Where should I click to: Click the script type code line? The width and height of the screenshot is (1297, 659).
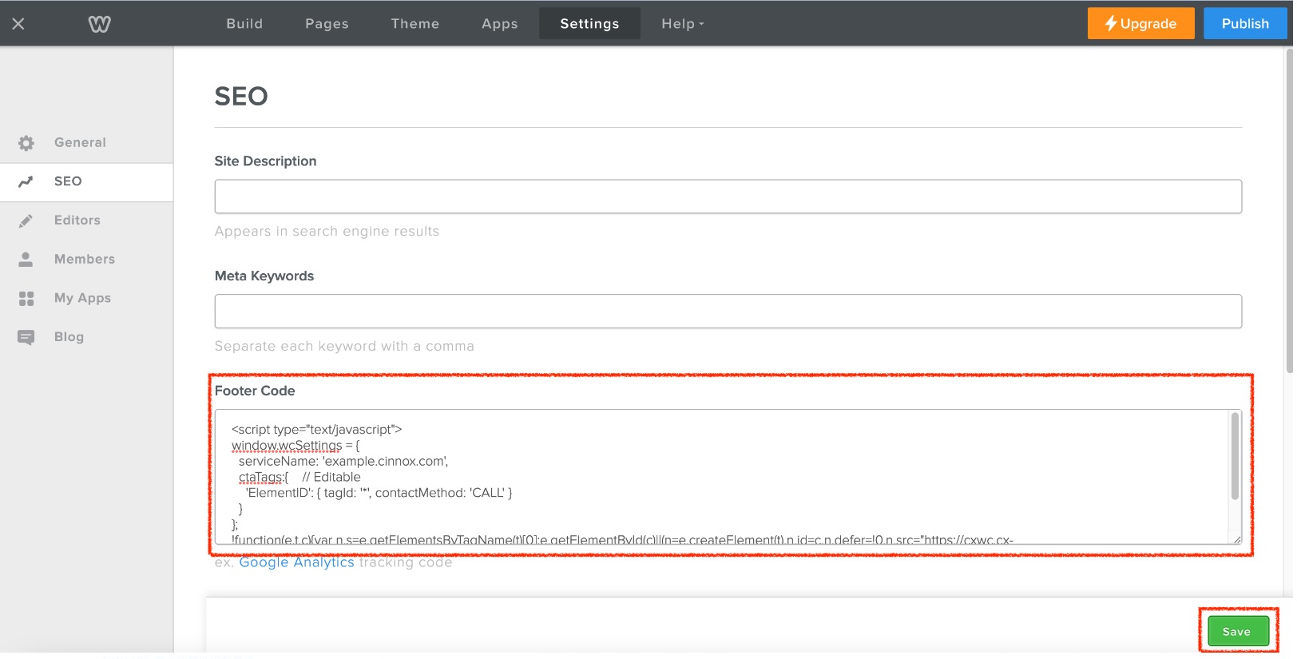317,430
